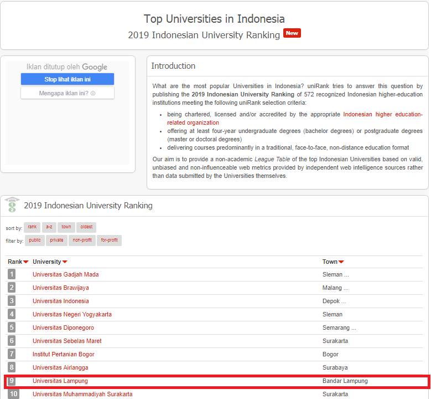Click the ranking podium icon

(12, 205)
